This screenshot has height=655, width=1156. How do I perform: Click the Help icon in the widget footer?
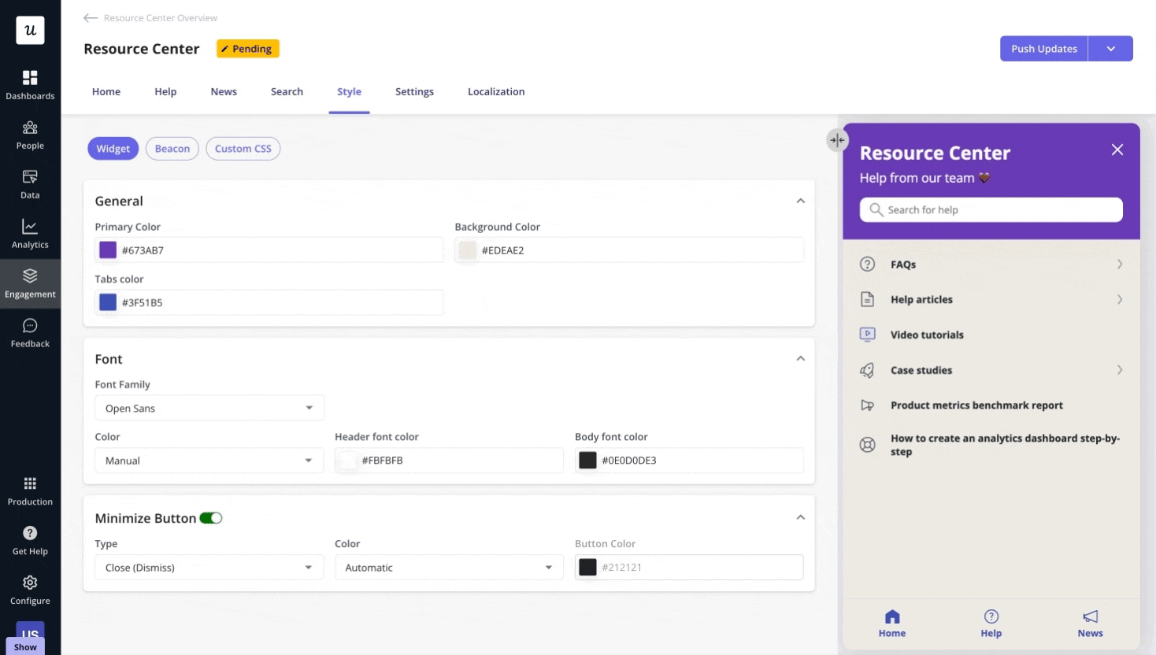point(991,616)
